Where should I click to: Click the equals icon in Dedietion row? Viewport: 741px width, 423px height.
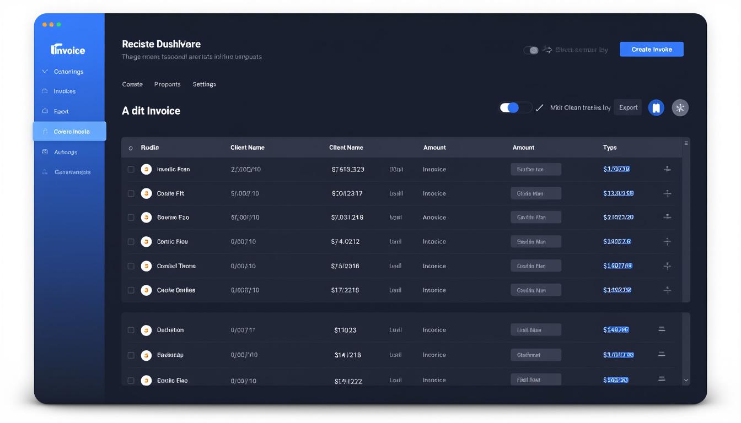(x=662, y=329)
